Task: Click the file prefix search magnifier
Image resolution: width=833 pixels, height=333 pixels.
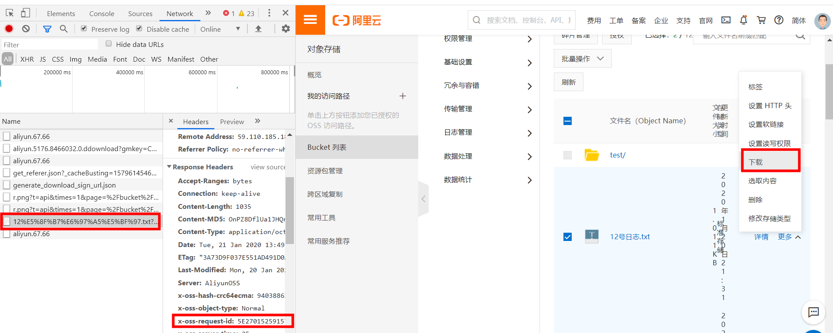Action: click(x=800, y=36)
